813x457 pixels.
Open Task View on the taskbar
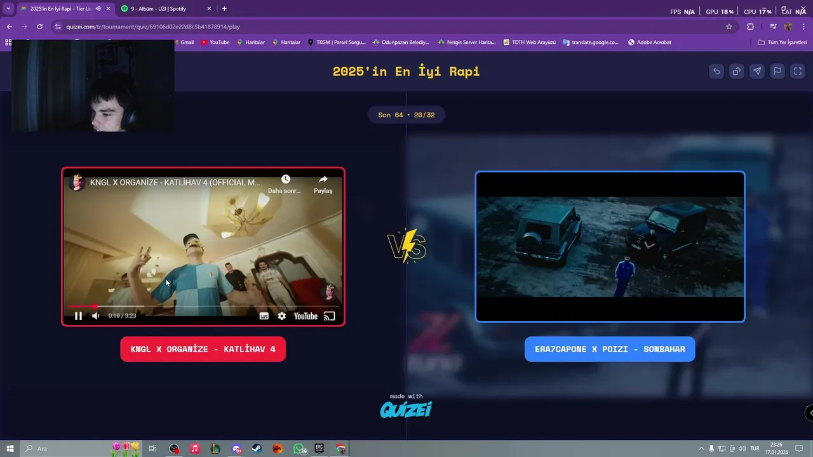pyautogui.click(x=152, y=449)
